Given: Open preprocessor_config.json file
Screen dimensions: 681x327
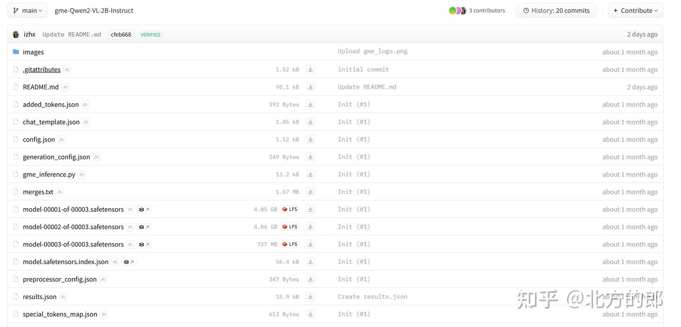Looking at the screenshot, I should (x=60, y=279).
